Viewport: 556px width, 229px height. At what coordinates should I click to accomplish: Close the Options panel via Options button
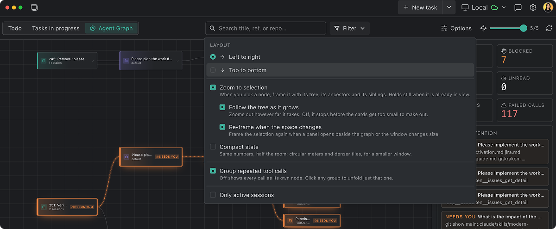coord(456,28)
